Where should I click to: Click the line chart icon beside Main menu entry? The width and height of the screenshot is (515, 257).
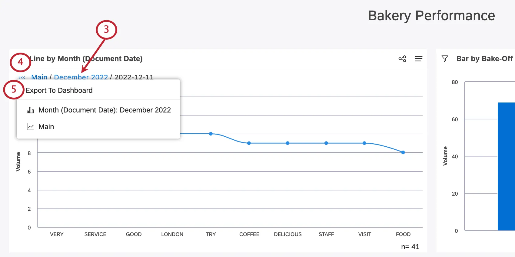[x=30, y=127]
